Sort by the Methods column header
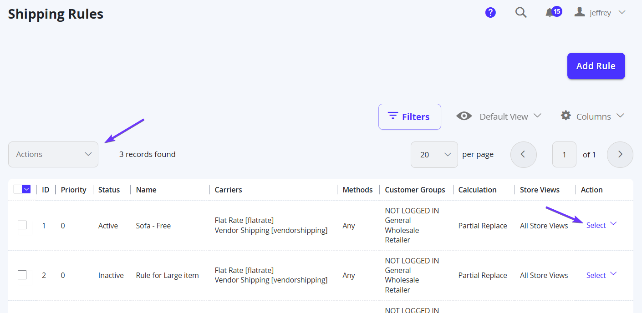 [358, 190]
